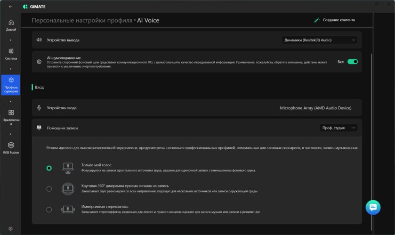Select the Круговая 360° radio button
The width and height of the screenshot is (395, 235).
pyautogui.click(x=49, y=189)
